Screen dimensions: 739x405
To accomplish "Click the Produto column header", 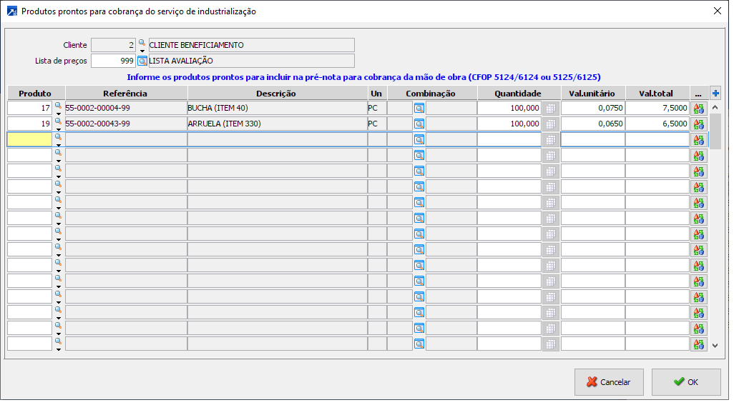I will (x=35, y=93).
